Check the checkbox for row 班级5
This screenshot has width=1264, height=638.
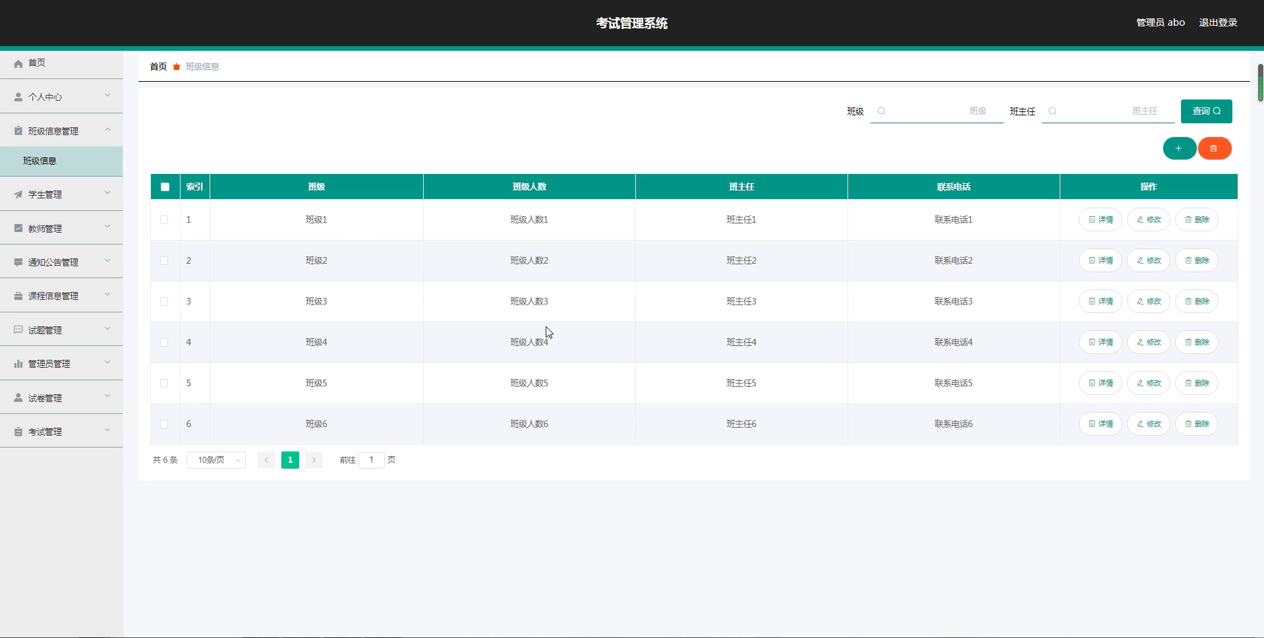(x=164, y=383)
